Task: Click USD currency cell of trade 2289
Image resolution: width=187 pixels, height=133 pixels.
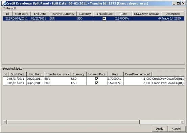Action: point(85,19)
